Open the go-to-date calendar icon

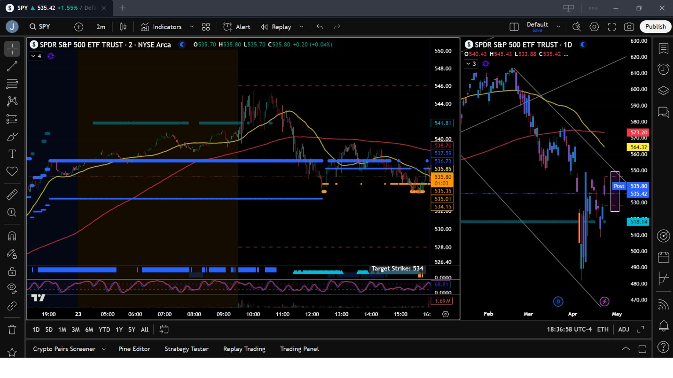(164, 329)
